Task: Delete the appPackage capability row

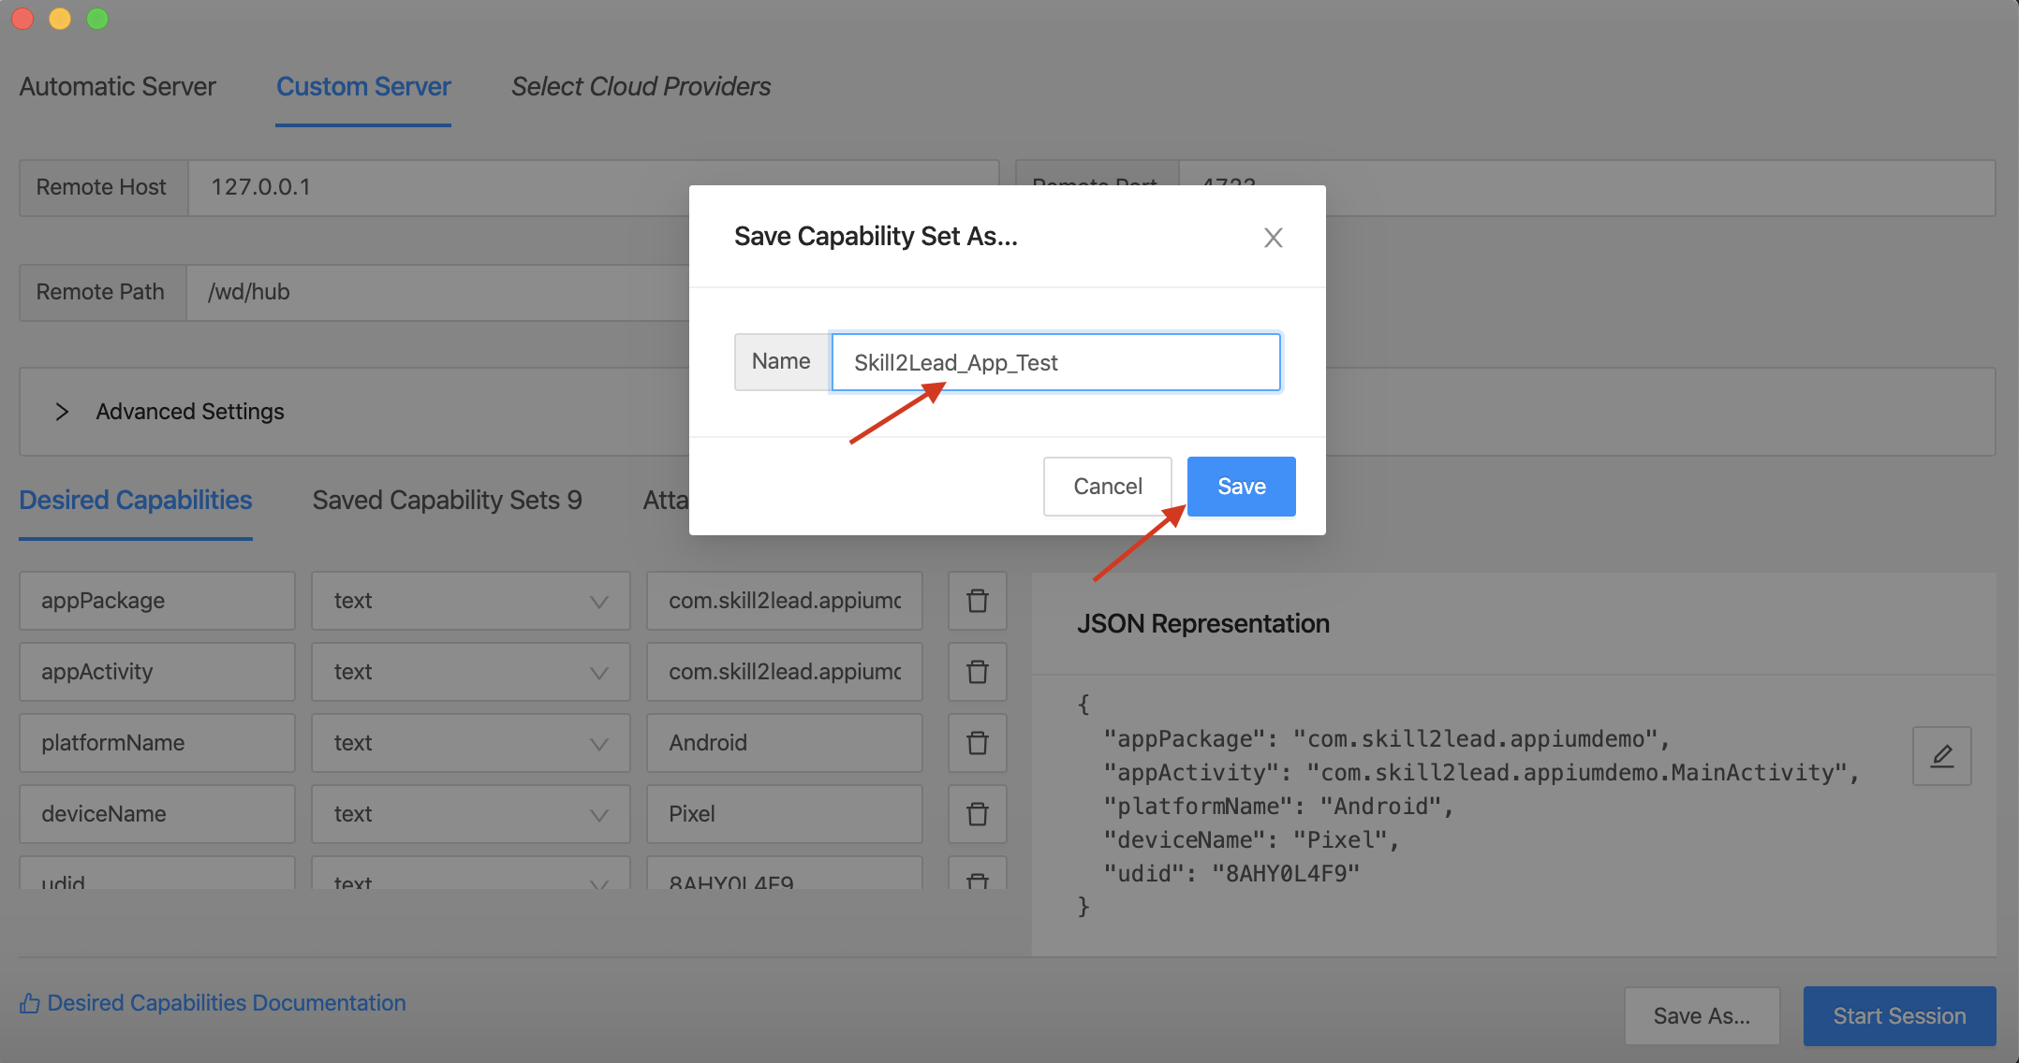Action: point(977,601)
